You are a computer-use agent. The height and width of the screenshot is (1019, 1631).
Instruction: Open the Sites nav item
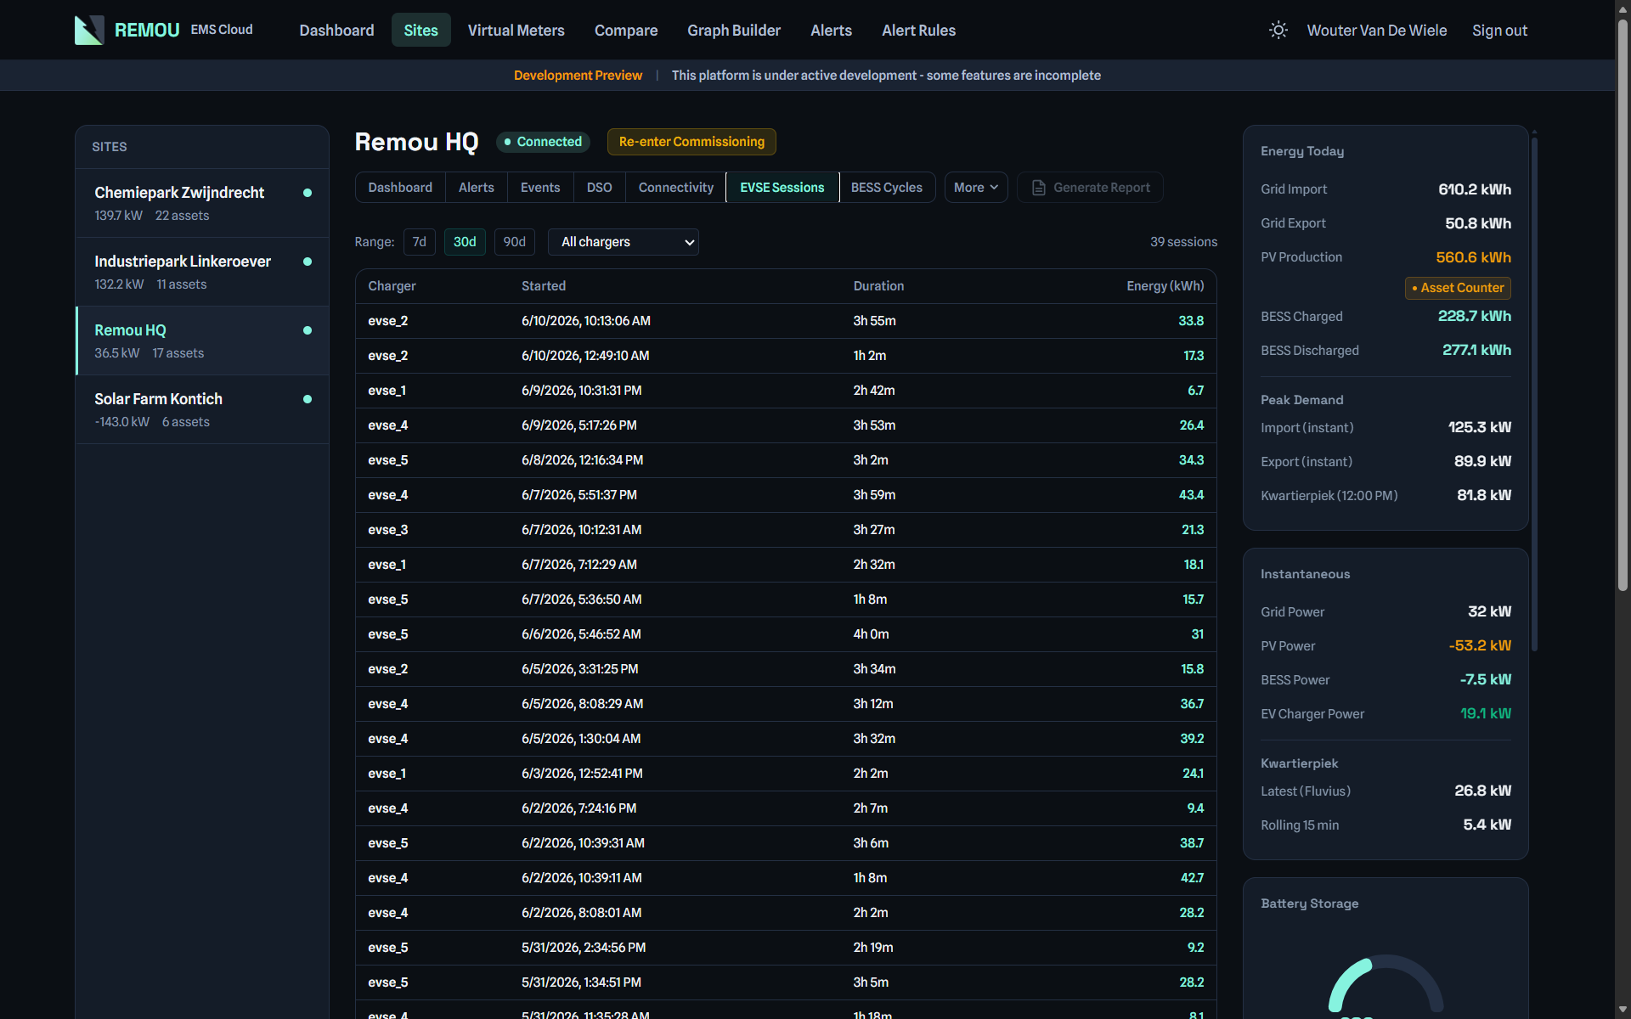421,31
